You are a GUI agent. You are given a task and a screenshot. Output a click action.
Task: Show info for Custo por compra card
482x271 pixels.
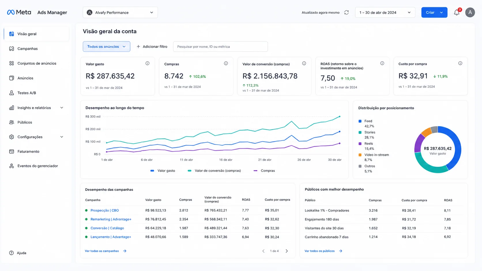point(460,63)
